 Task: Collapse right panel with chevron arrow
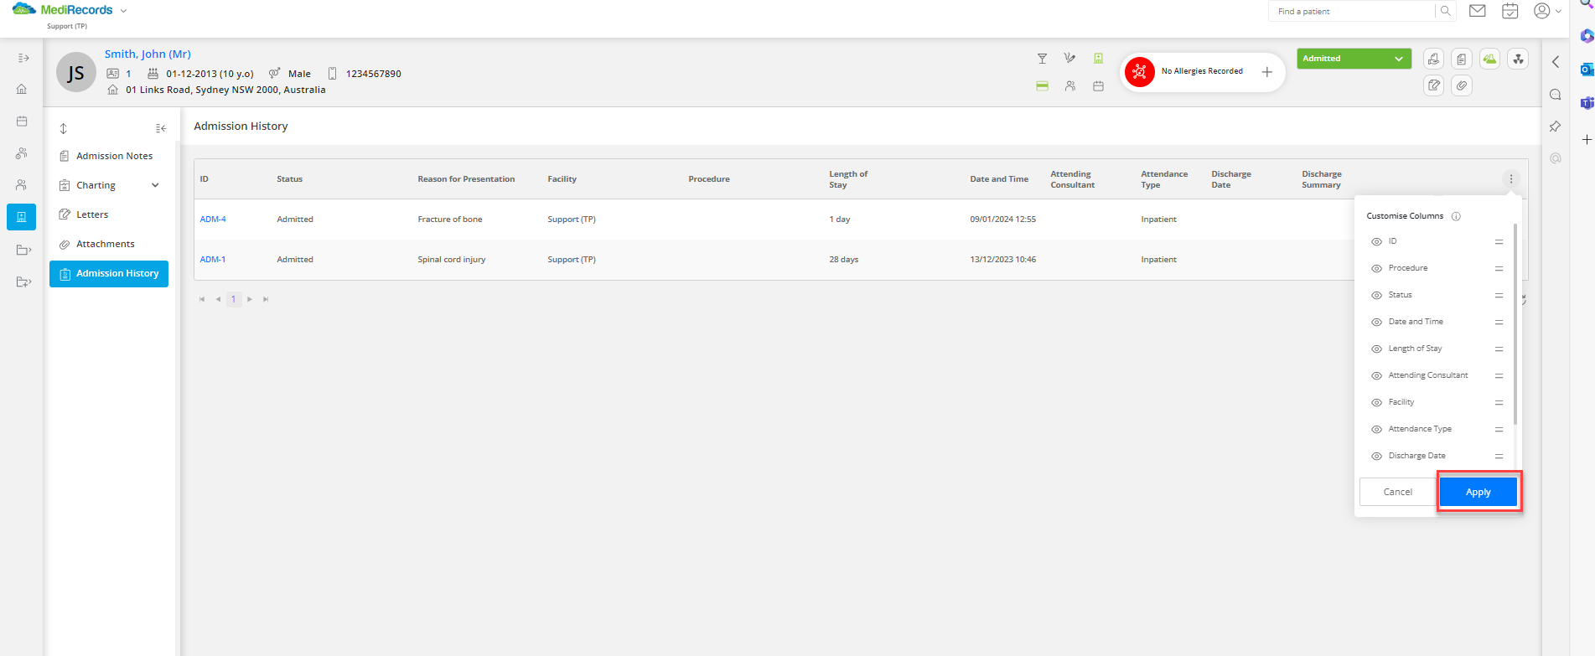[1556, 62]
